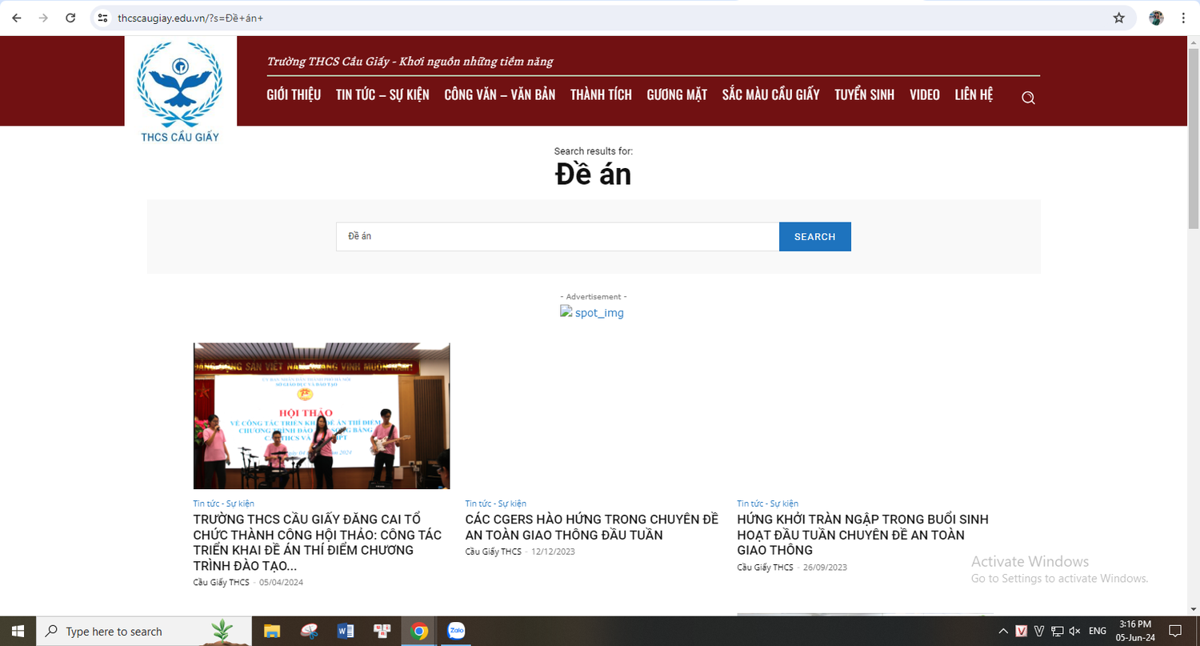Open the Chrome profile avatar
The height and width of the screenshot is (646, 1200).
(1156, 18)
